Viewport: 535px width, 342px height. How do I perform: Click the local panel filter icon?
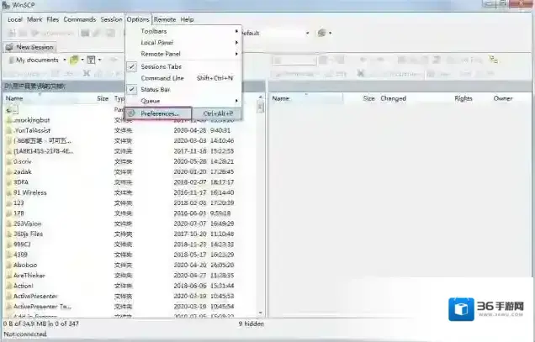90,61
